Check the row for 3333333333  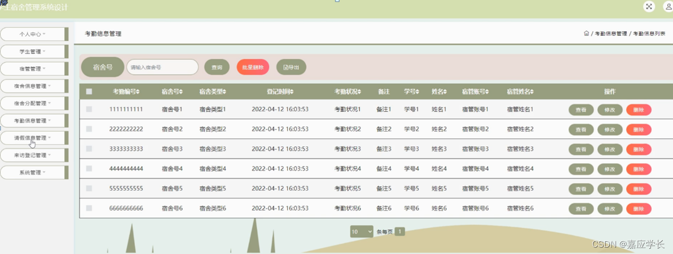coord(89,149)
